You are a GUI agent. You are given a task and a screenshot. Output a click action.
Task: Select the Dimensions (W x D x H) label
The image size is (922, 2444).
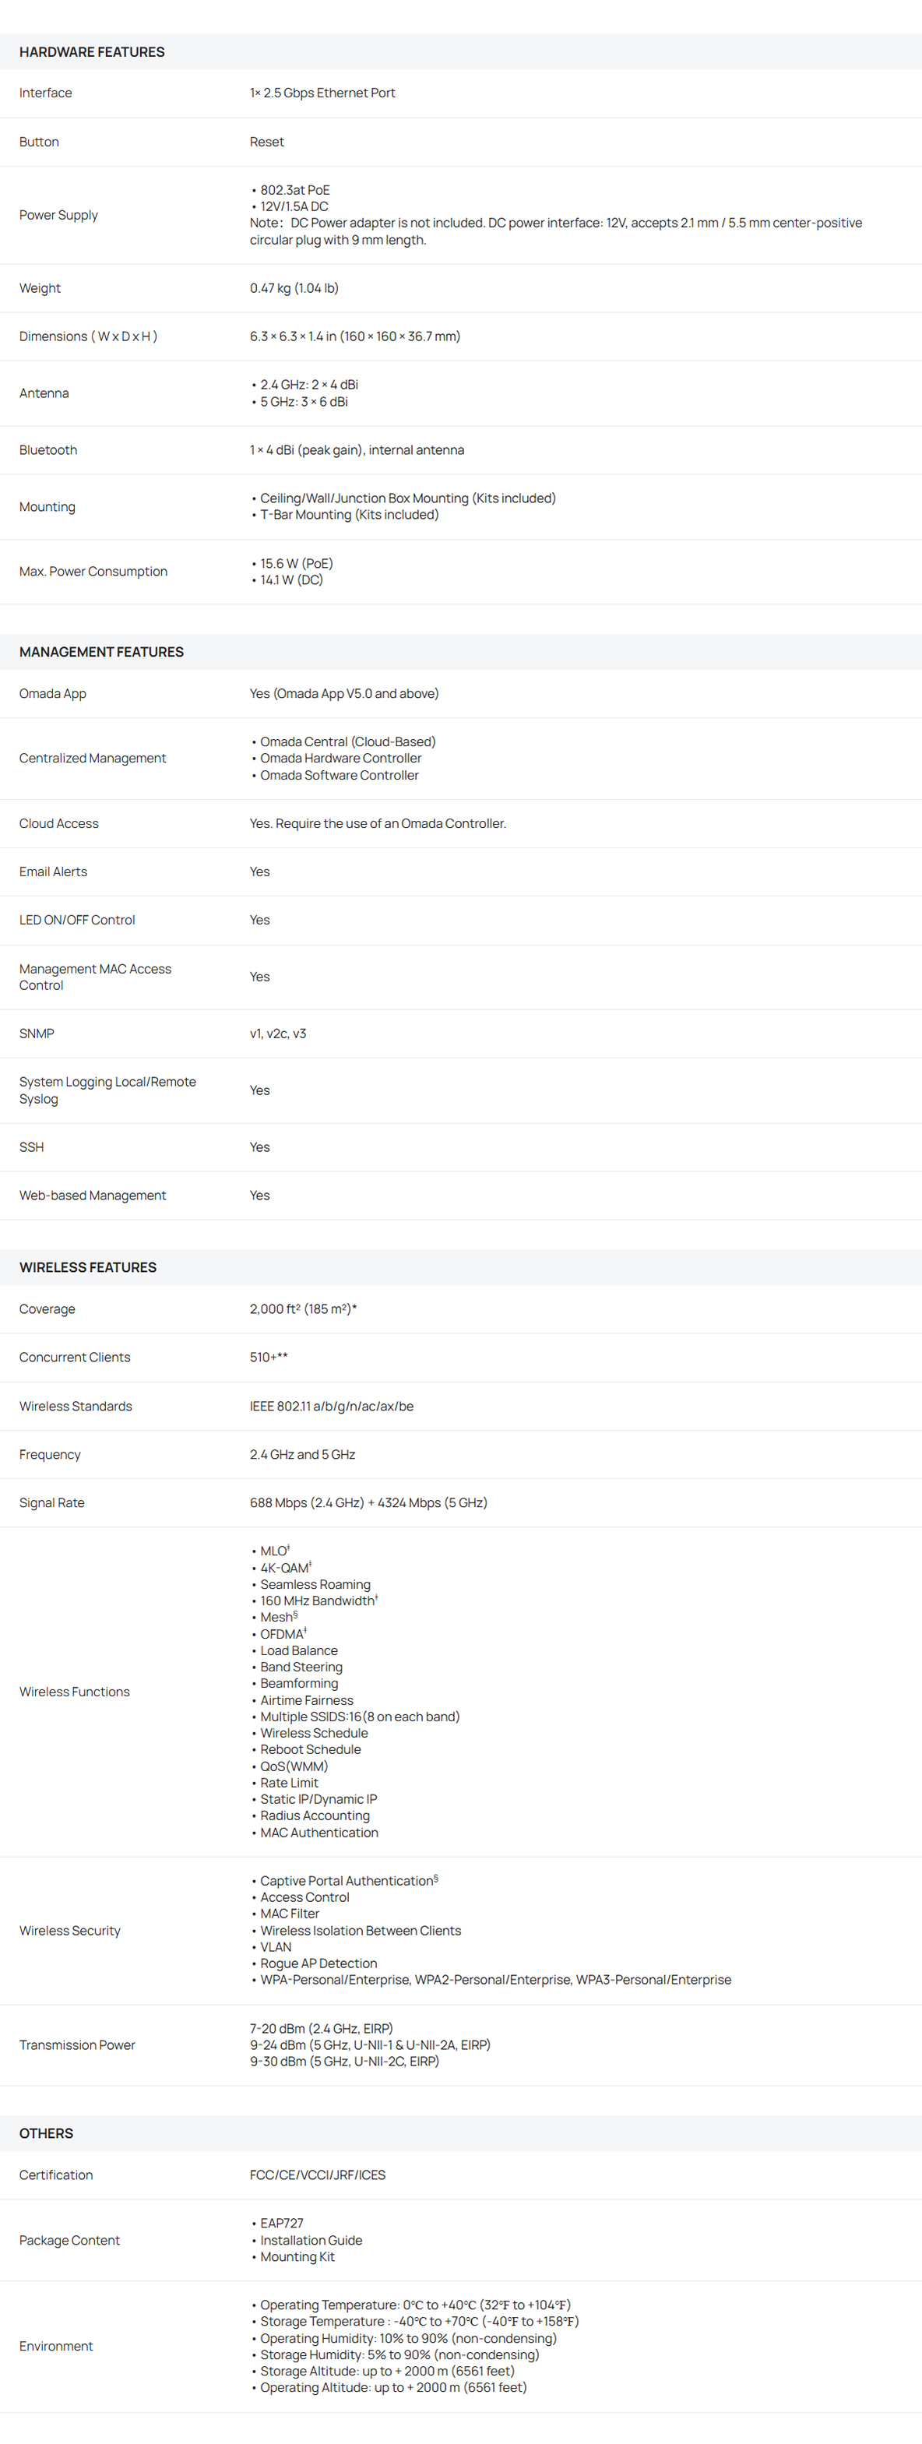pyautogui.click(x=88, y=336)
